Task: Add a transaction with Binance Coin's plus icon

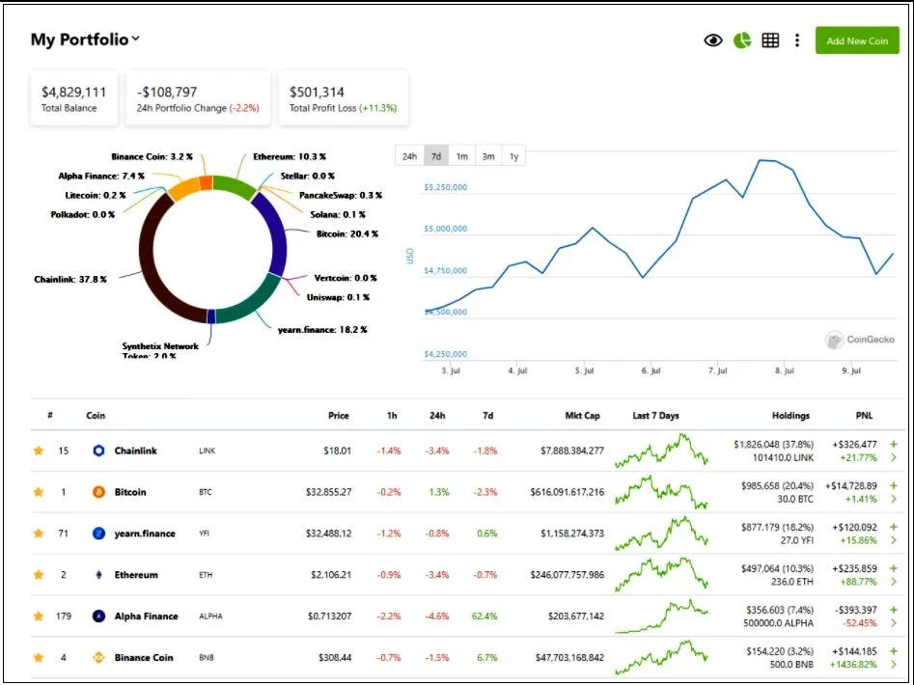Action: (894, 650)
